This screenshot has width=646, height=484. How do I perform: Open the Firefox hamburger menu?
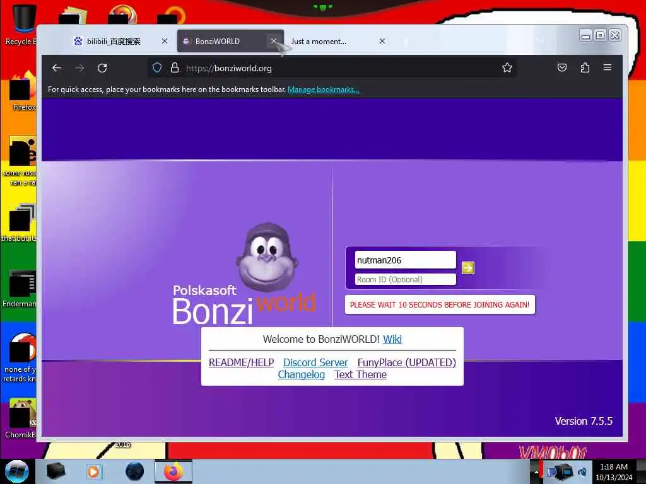pos(608,67)
